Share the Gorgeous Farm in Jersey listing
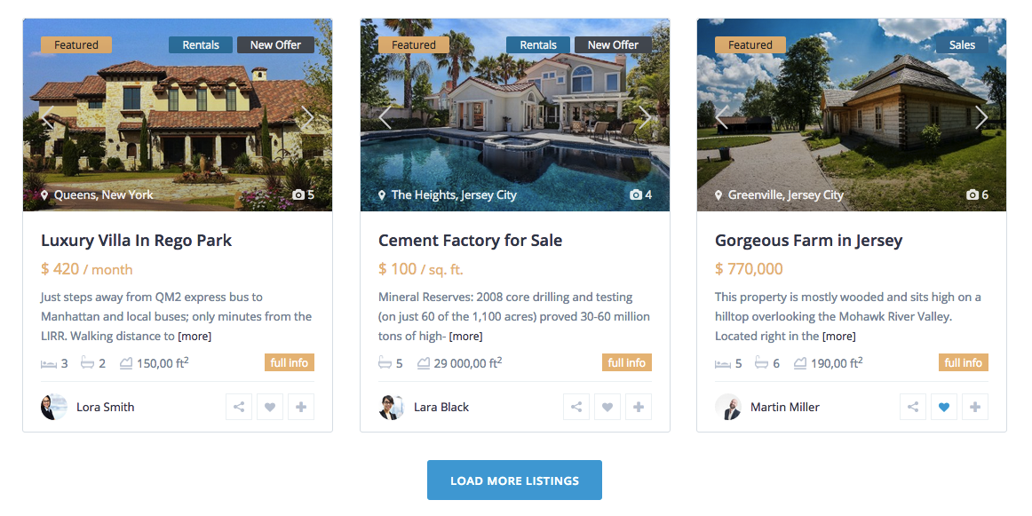Screen dimensions: 1032x516 coord(913,407)
